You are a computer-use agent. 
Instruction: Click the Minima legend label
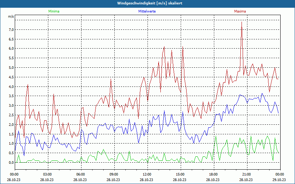(54, 11)
